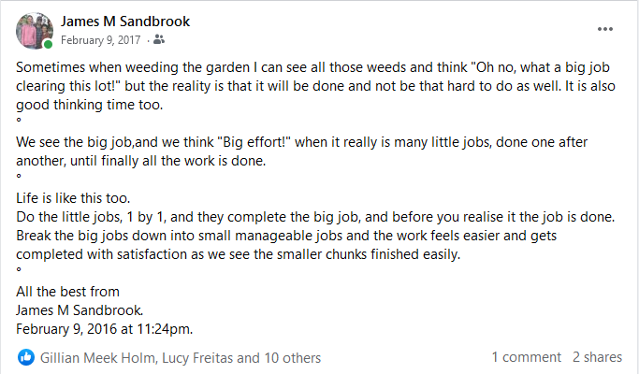
Task: Open Gillian Meek Holm's profile from the likes
Action: (x=100, y=357)
